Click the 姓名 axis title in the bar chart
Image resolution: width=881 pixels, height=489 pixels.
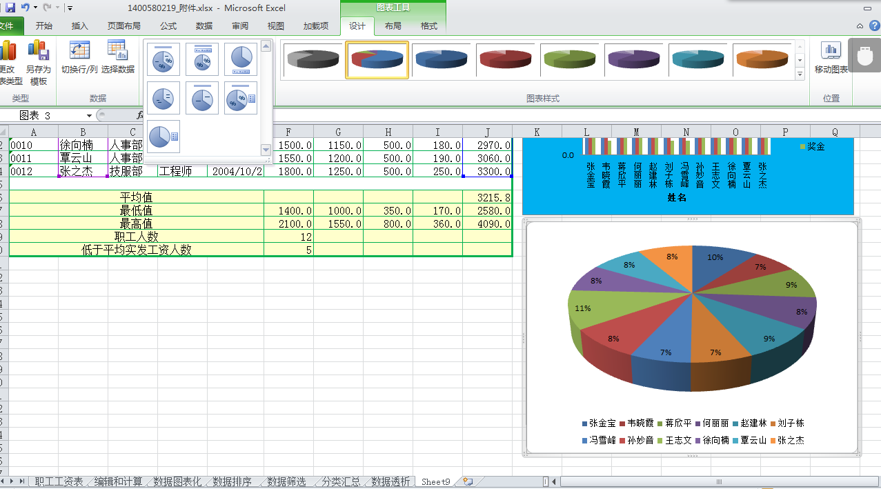[677, 197]
